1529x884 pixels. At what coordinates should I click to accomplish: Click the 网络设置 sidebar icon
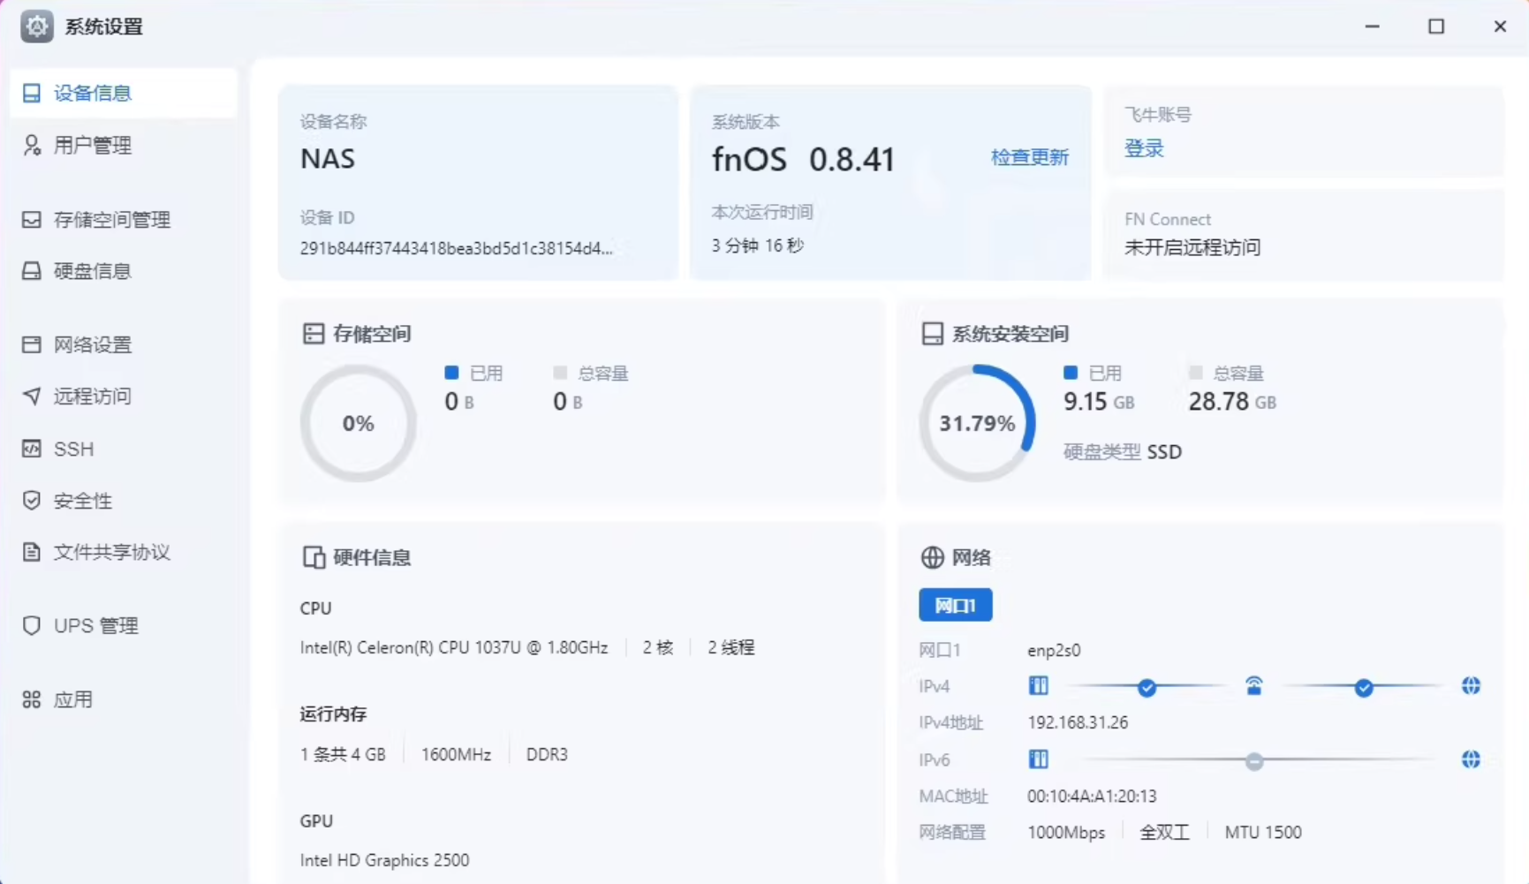[32, 344]
